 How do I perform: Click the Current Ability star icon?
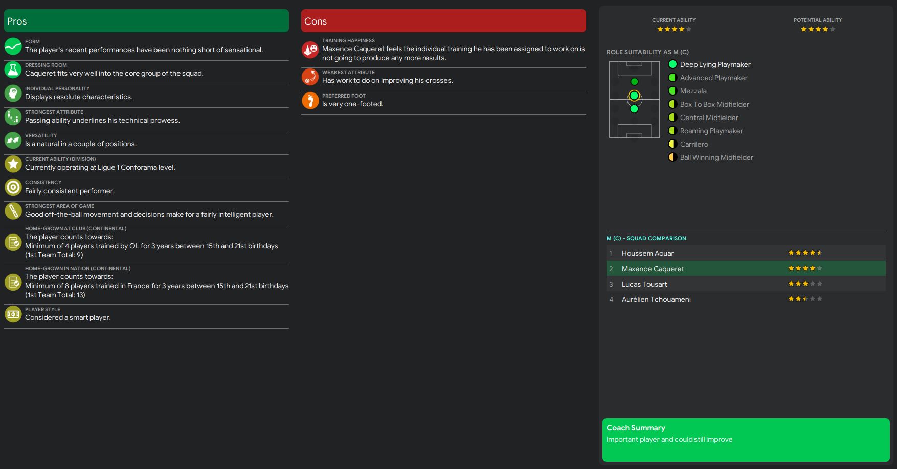pos(13,163)
